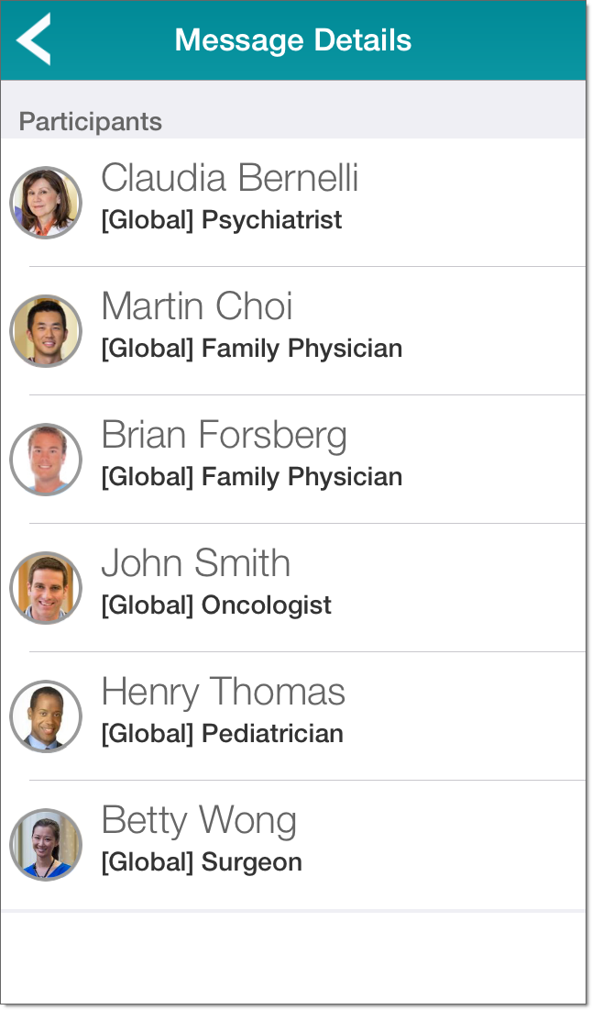
Task: Tap Henry Thomas's profile photo
Action: (x=46, y=716)
